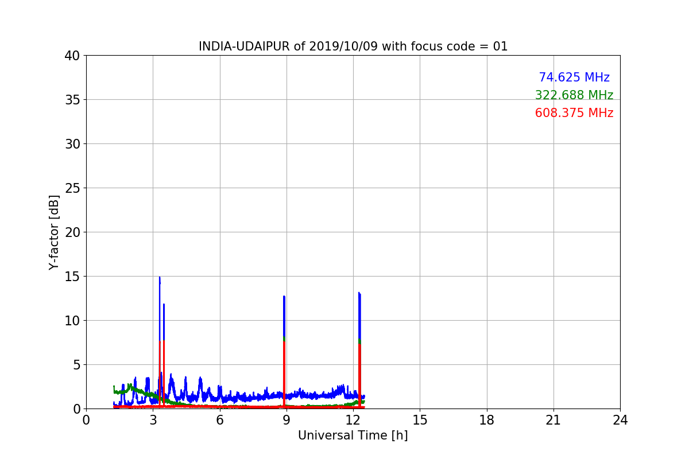This screenshot has width=689, height=459.
Task: Click the x-axis tick label 3
Action: (153, 420)
